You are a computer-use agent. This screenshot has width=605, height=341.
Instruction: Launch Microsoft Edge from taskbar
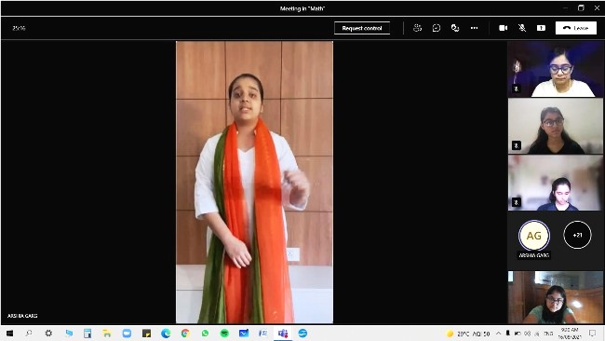(x=166, y=334)
